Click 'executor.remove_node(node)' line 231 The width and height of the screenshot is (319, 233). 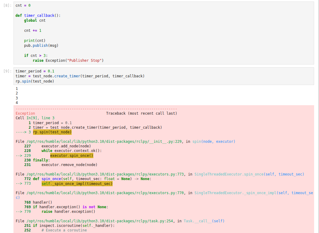tap(69, 165)
